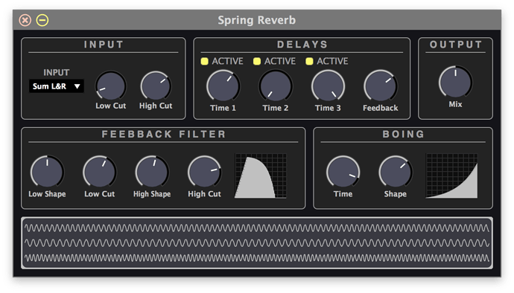Close the Spring Reverb window

[25, 20]
